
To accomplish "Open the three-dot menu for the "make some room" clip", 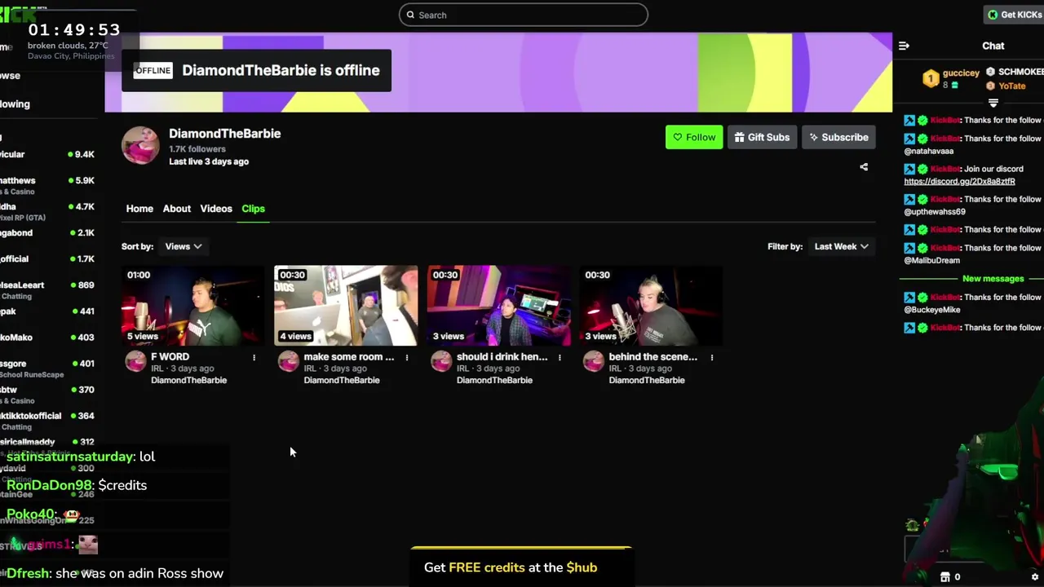I will pyautogui.click(x=406, y=357).
